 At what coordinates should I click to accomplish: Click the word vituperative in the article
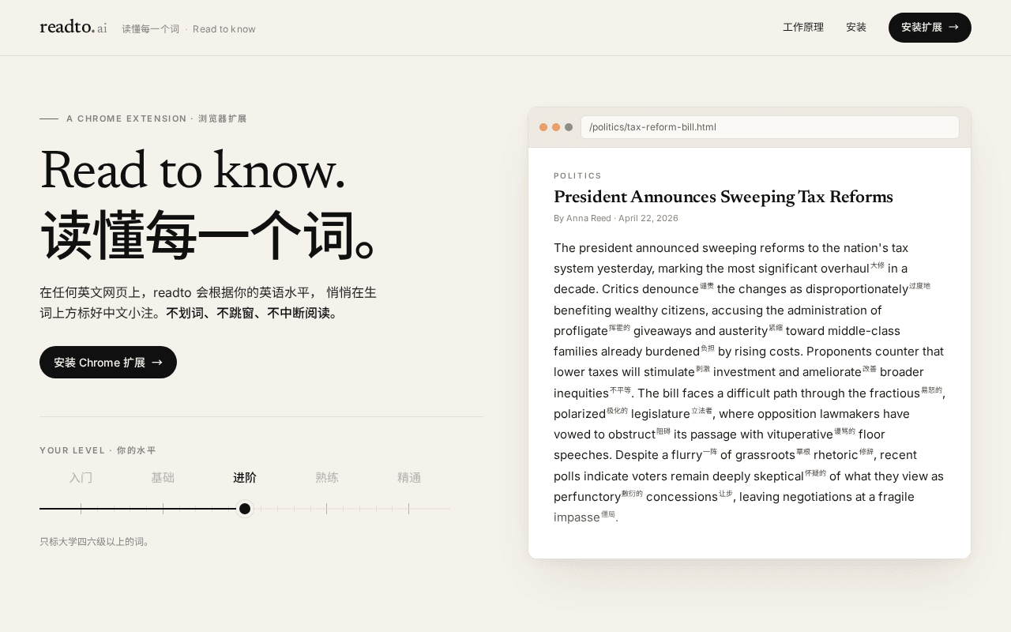(800, 434)
